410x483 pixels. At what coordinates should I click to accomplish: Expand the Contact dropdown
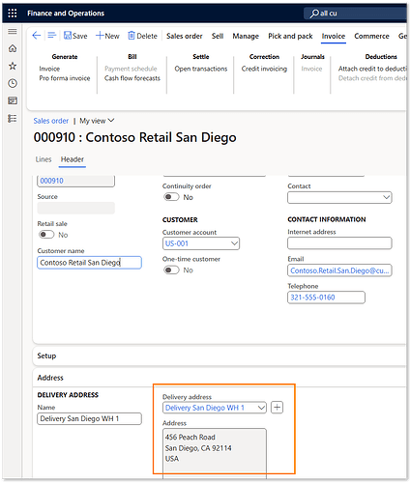point(339,197)
